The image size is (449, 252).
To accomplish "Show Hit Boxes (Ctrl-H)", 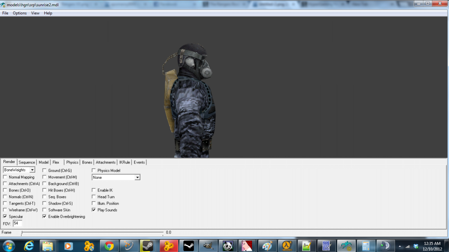I will 44,190.
